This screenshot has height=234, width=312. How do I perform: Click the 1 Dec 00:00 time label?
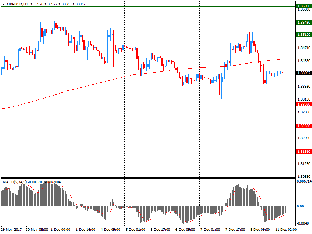pos(61,230)
